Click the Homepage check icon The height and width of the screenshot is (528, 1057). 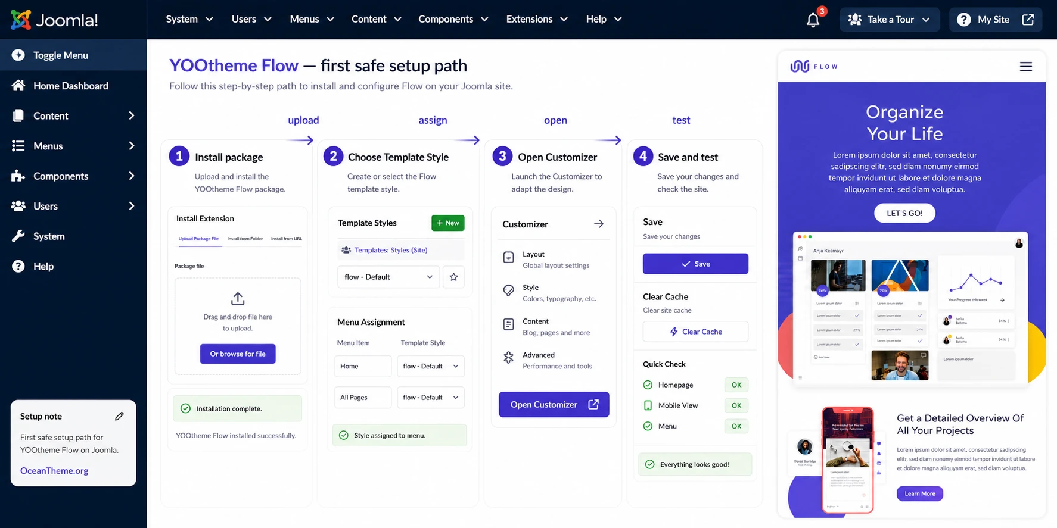click(648, 385)
